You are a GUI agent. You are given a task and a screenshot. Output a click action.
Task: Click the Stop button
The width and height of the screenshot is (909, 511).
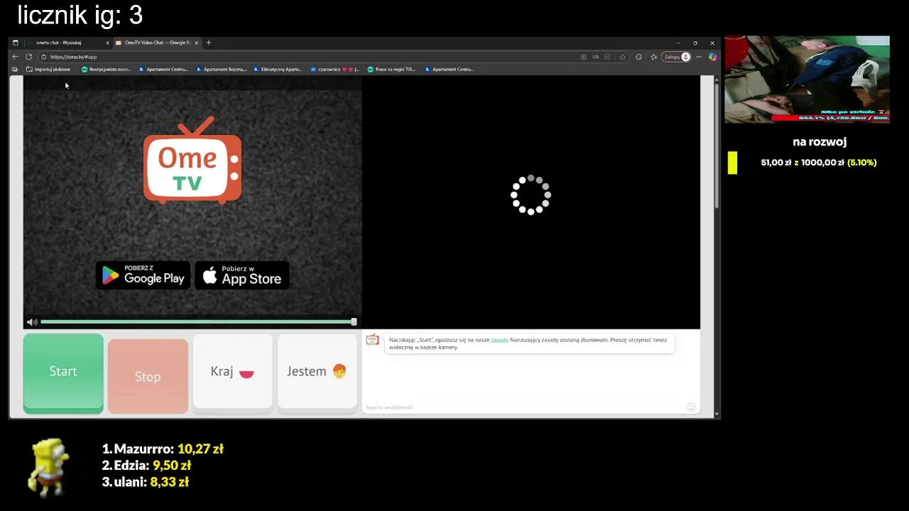coord(148,376)
